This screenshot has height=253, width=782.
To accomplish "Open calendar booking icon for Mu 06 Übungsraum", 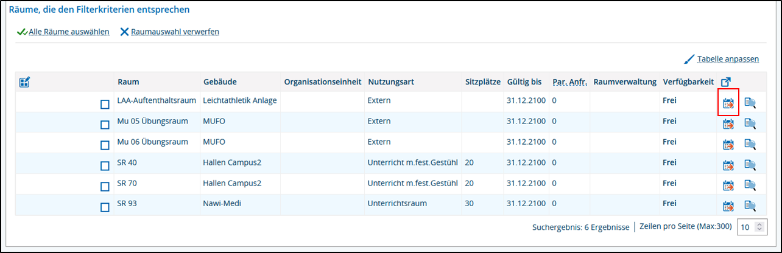I will 728,145.
